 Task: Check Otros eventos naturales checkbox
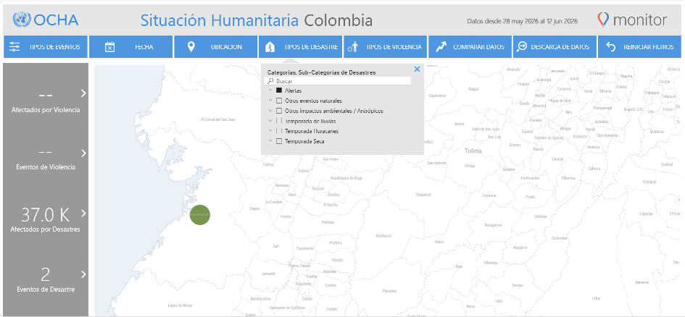coord(279,101)
